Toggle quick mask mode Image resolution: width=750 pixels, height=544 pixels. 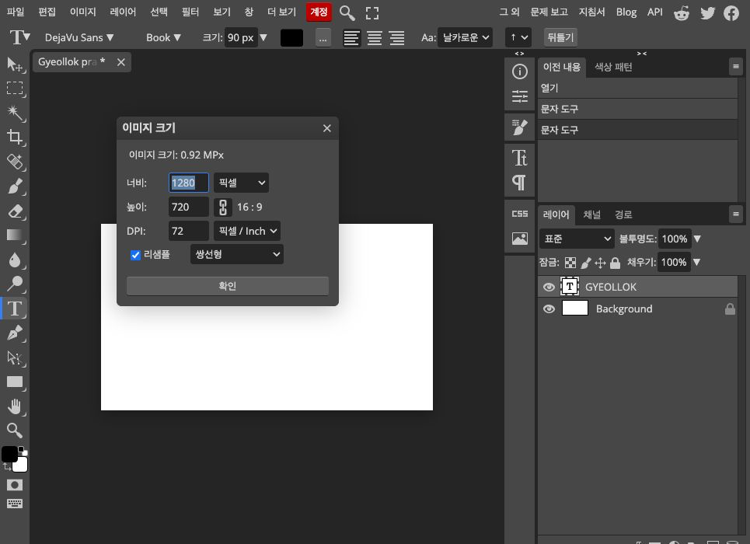click(x=14, y=485)
